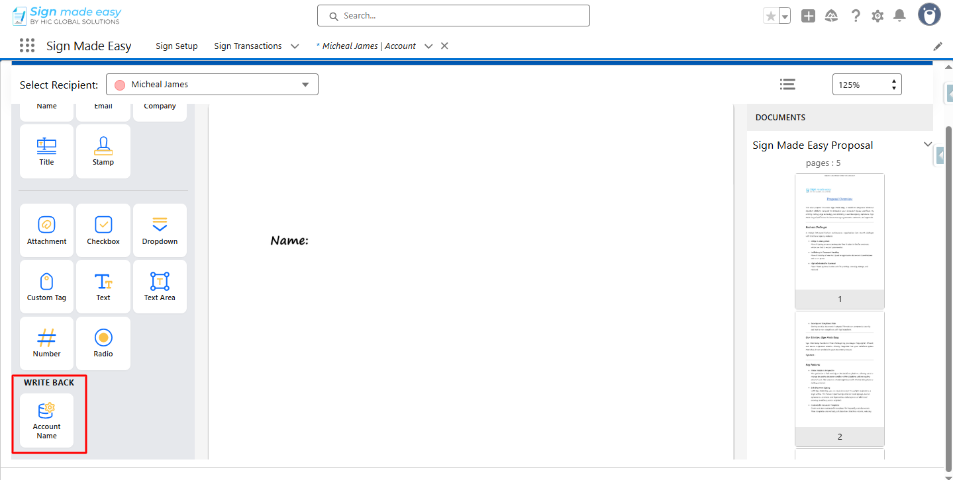Image resolution: width=953 pixels, height=480 pixels.
Task: Open the Select Recipient dropdown
Action: click(x=212, y=85)
